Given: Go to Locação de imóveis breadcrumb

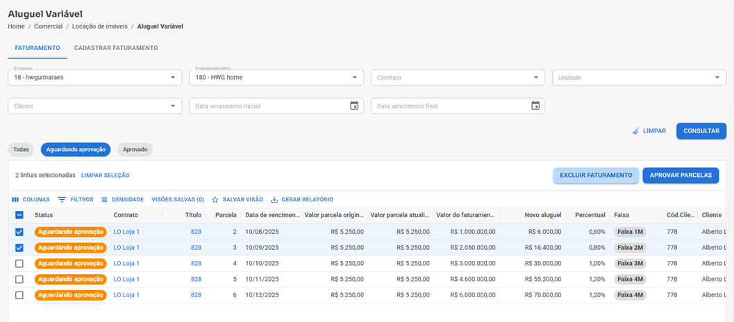Looking at the screenshot, I should point(100,26).
